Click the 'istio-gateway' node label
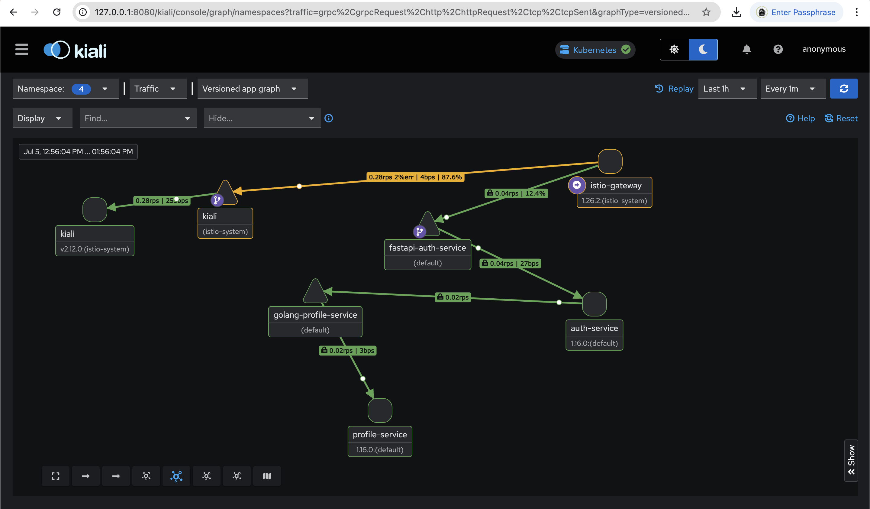 pyautogui.click(x=616, y=186)
